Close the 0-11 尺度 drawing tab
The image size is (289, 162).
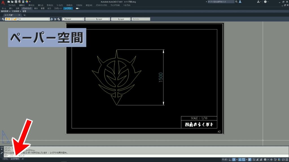pos(19,15)
